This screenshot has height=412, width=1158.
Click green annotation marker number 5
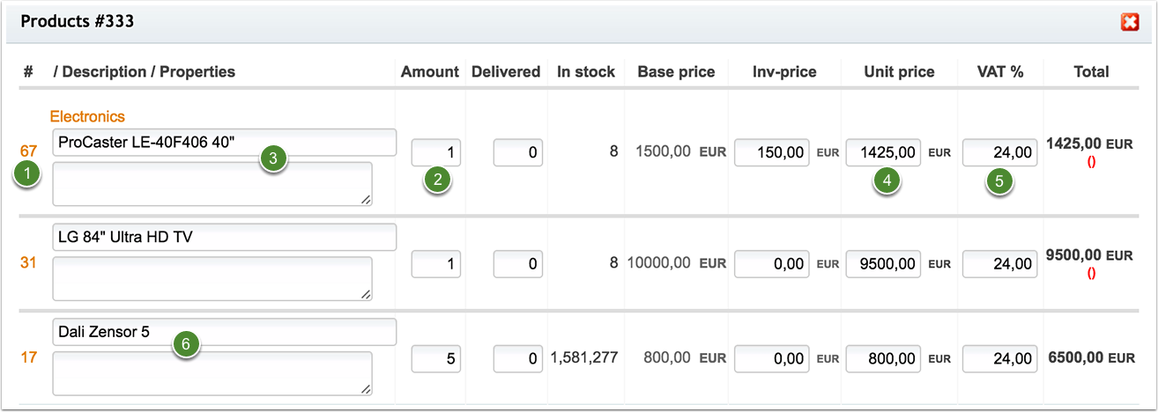1000,180
